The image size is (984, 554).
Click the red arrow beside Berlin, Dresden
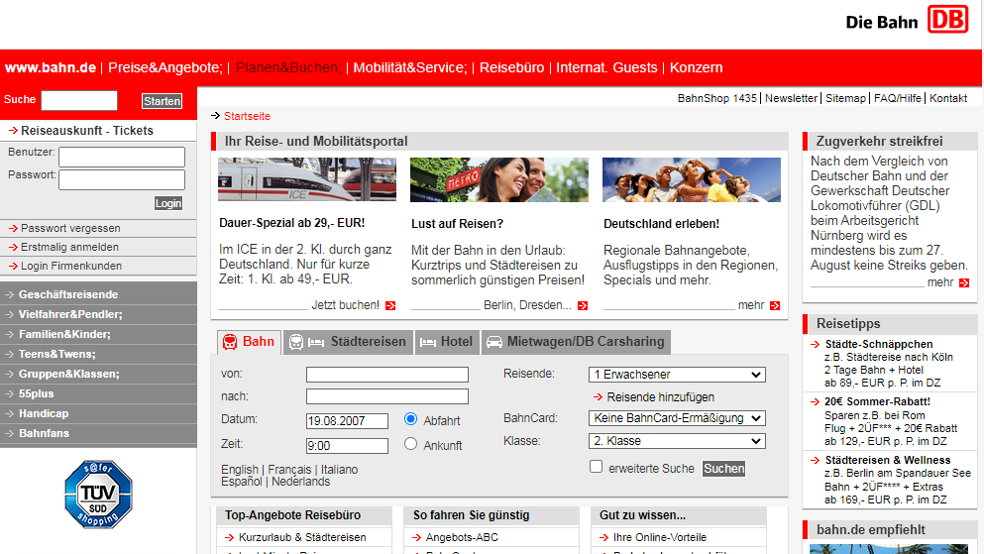[x=582, y=306]
